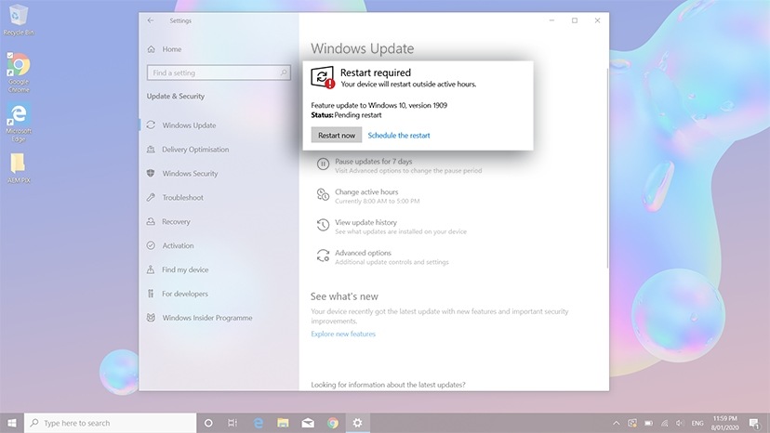Viewport: 770px width, 433px height.
Task: Open Home in Settings sidebar
Action: 172,49
